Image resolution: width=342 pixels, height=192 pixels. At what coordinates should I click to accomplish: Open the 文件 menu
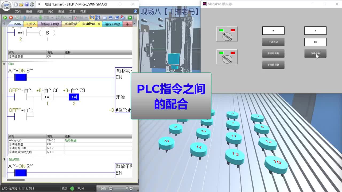(x=18, y=11)
